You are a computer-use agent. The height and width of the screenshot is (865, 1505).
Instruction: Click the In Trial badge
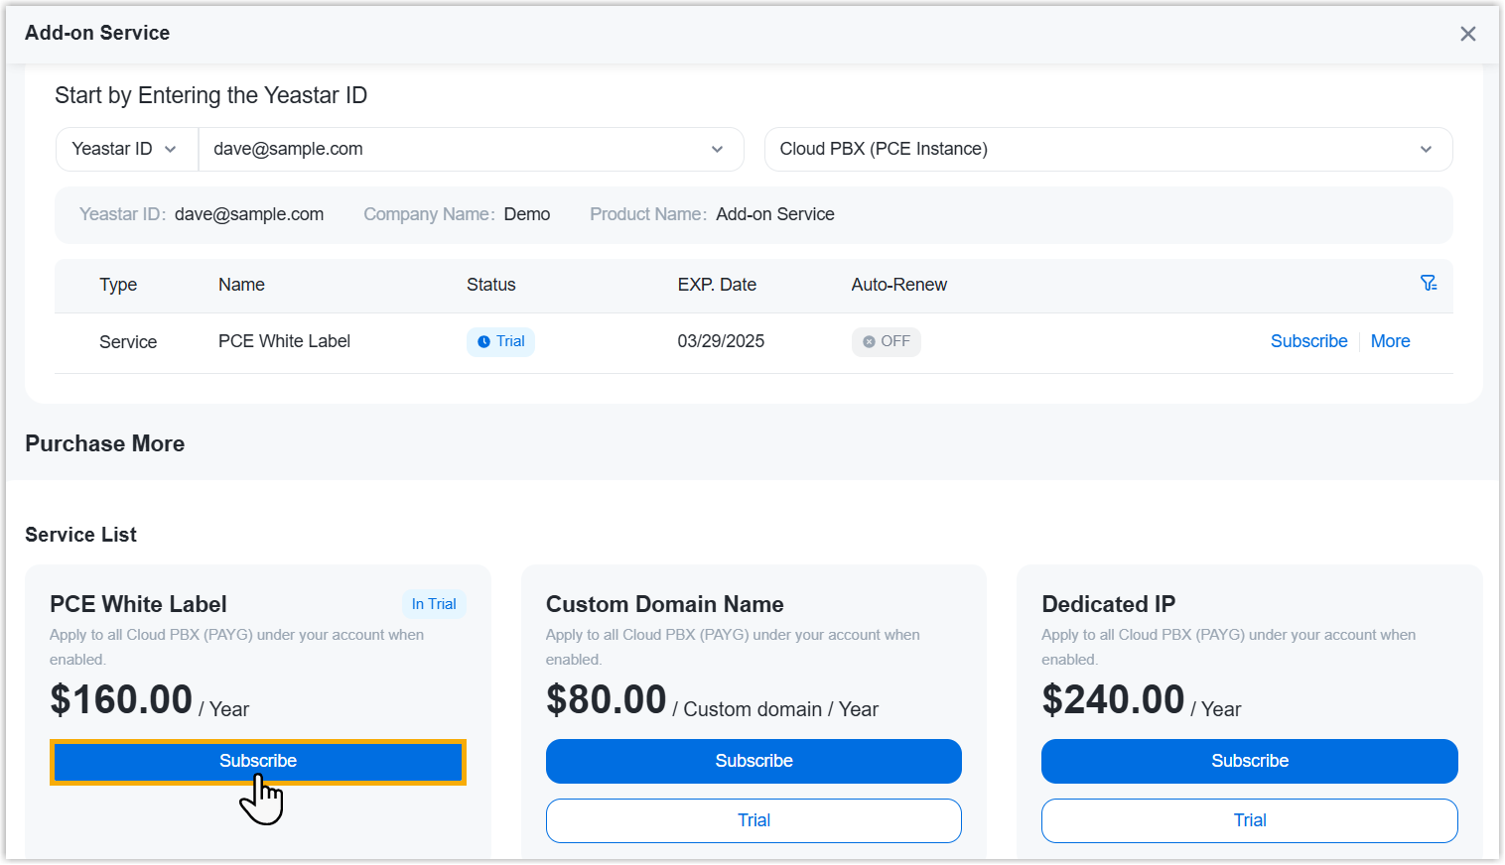(434, 605)
